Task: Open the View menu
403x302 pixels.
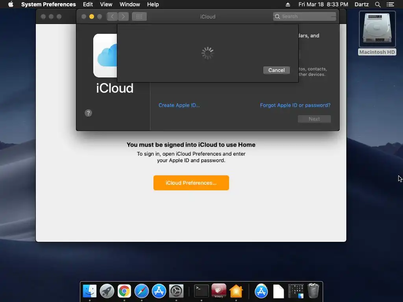Action: pos(106,4)
